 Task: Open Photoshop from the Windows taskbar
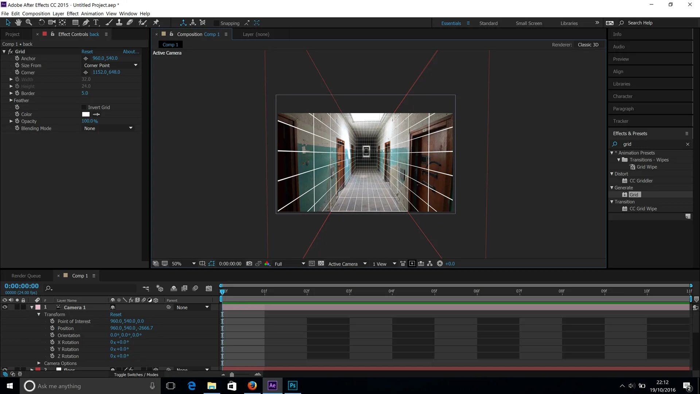point(292,386)
